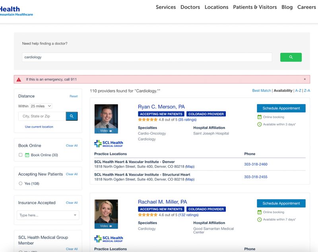Open the Locations navigation menu
This screenshot has width=318, height=252.
pyautogui.click(x=216, y=7)
